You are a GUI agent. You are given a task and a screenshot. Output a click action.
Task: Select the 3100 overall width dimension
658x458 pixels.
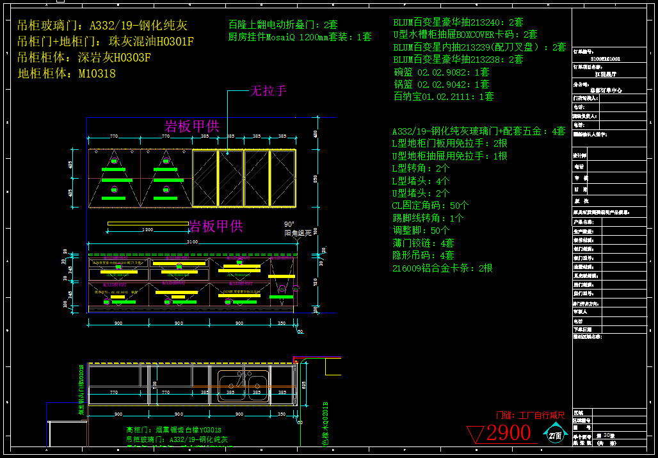[x=193, y=241]
